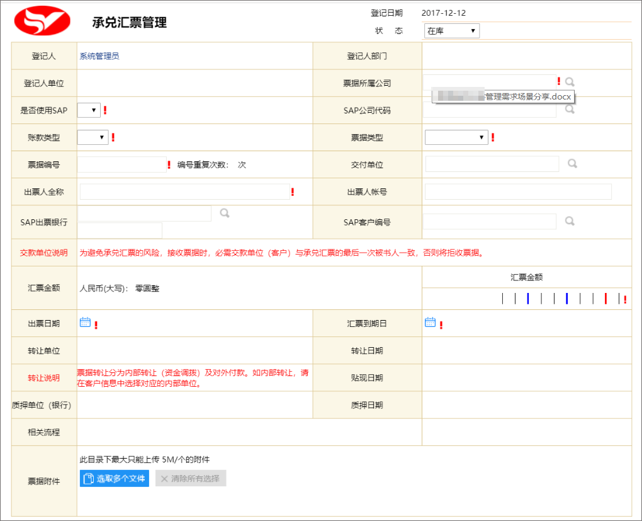
Task: Click the SAP公司代码 input field
Action: point(490,110)
